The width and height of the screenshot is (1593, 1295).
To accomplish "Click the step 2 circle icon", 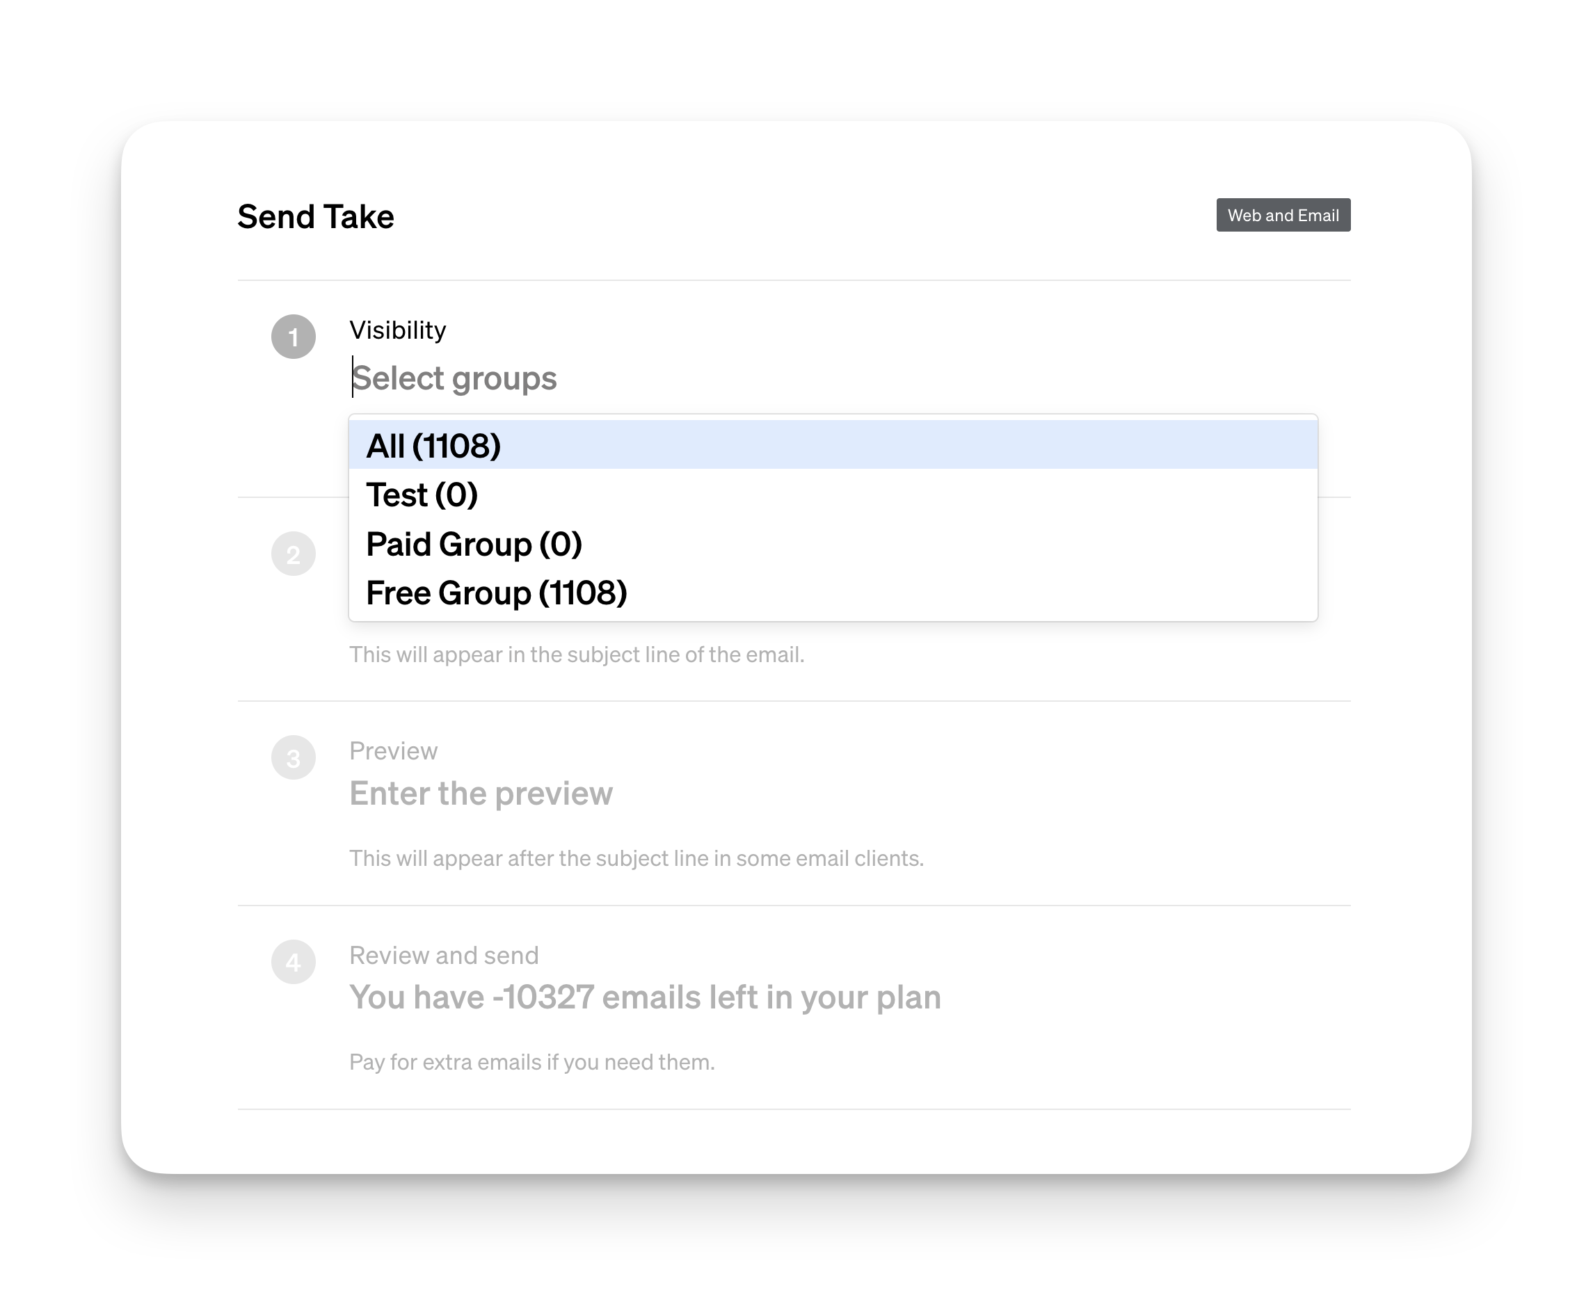I will [294, 554].
